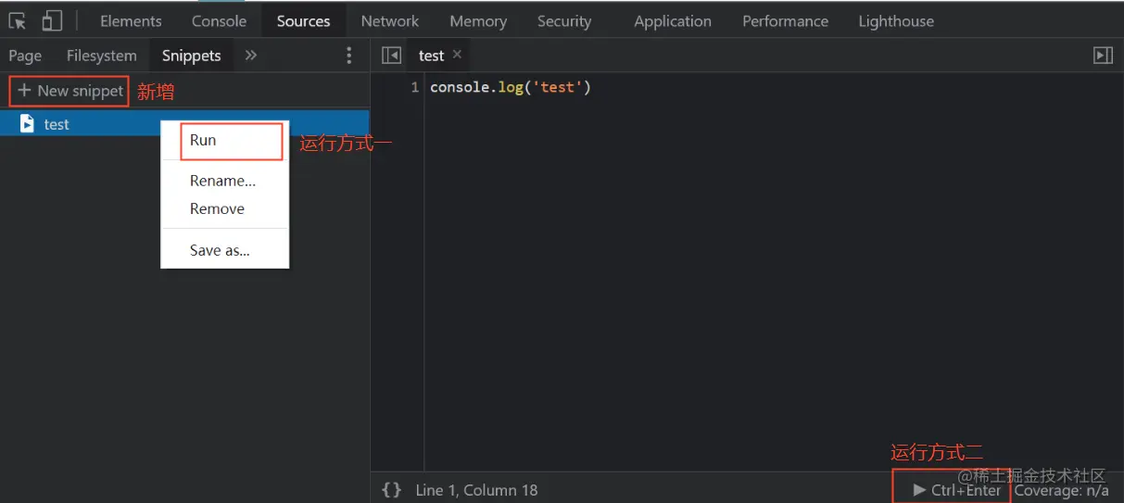The width and height of the screenshot is (1124, 503).
Task: Open the Performance tab
Action: 785,20
